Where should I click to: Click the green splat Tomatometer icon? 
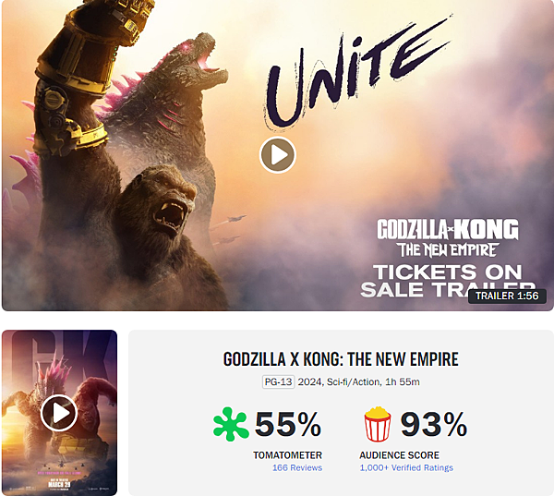coord(231,424)
